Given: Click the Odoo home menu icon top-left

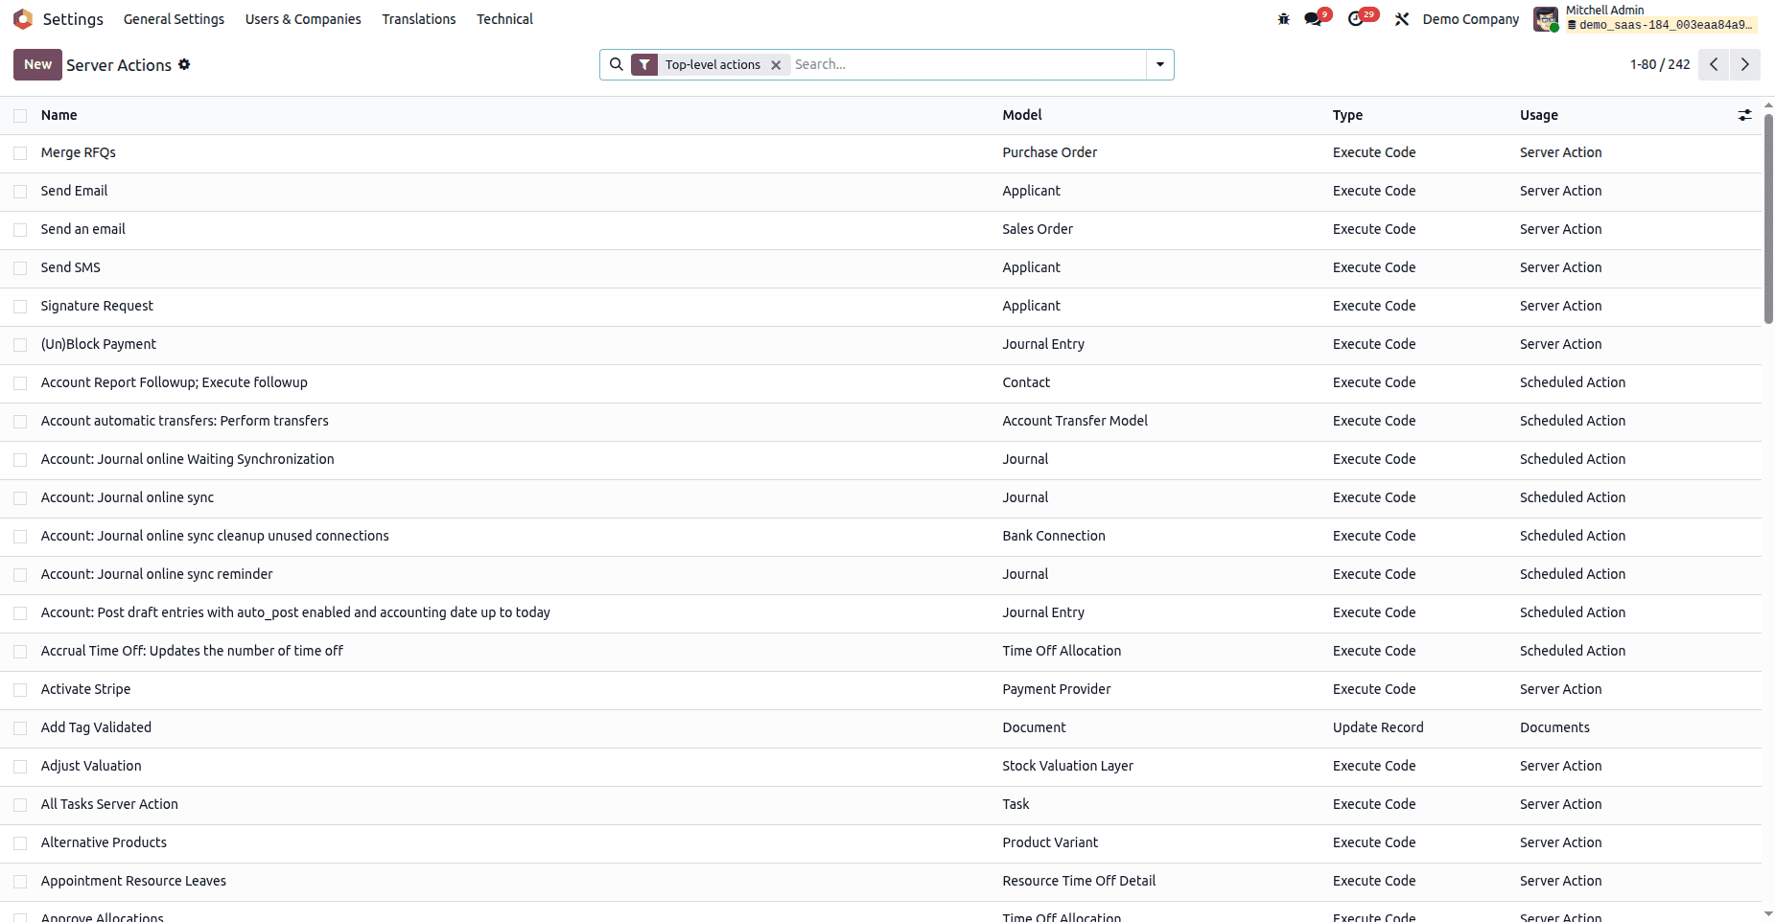Looking at the screenshot, I should [23, 18].
